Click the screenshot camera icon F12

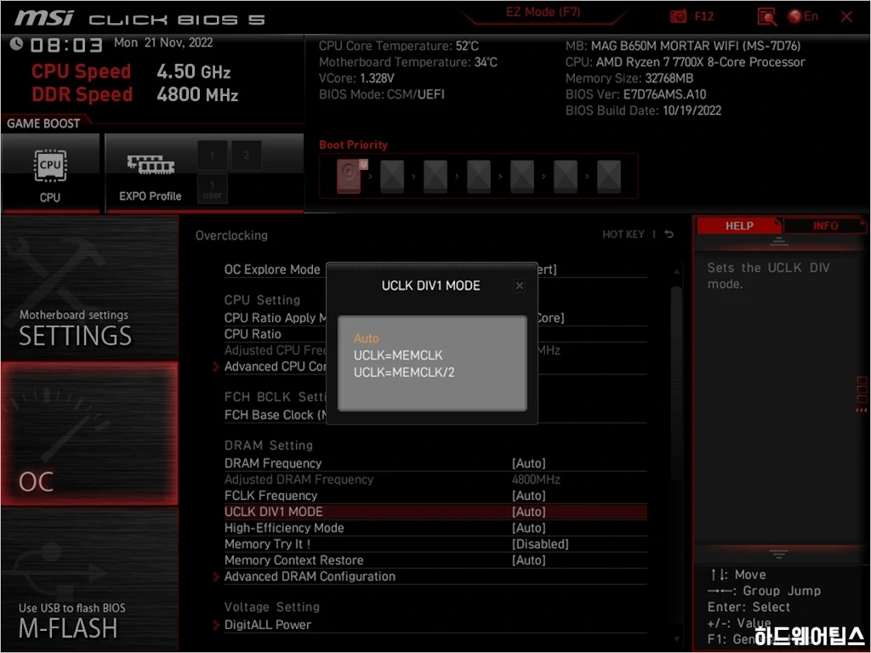click(691, 17)
